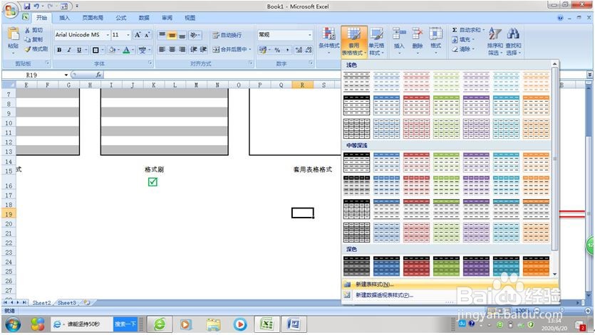The width and height of the screenshot is (595, 335).
Task: Toggle Italic formatting
Action: click(69, 50)
